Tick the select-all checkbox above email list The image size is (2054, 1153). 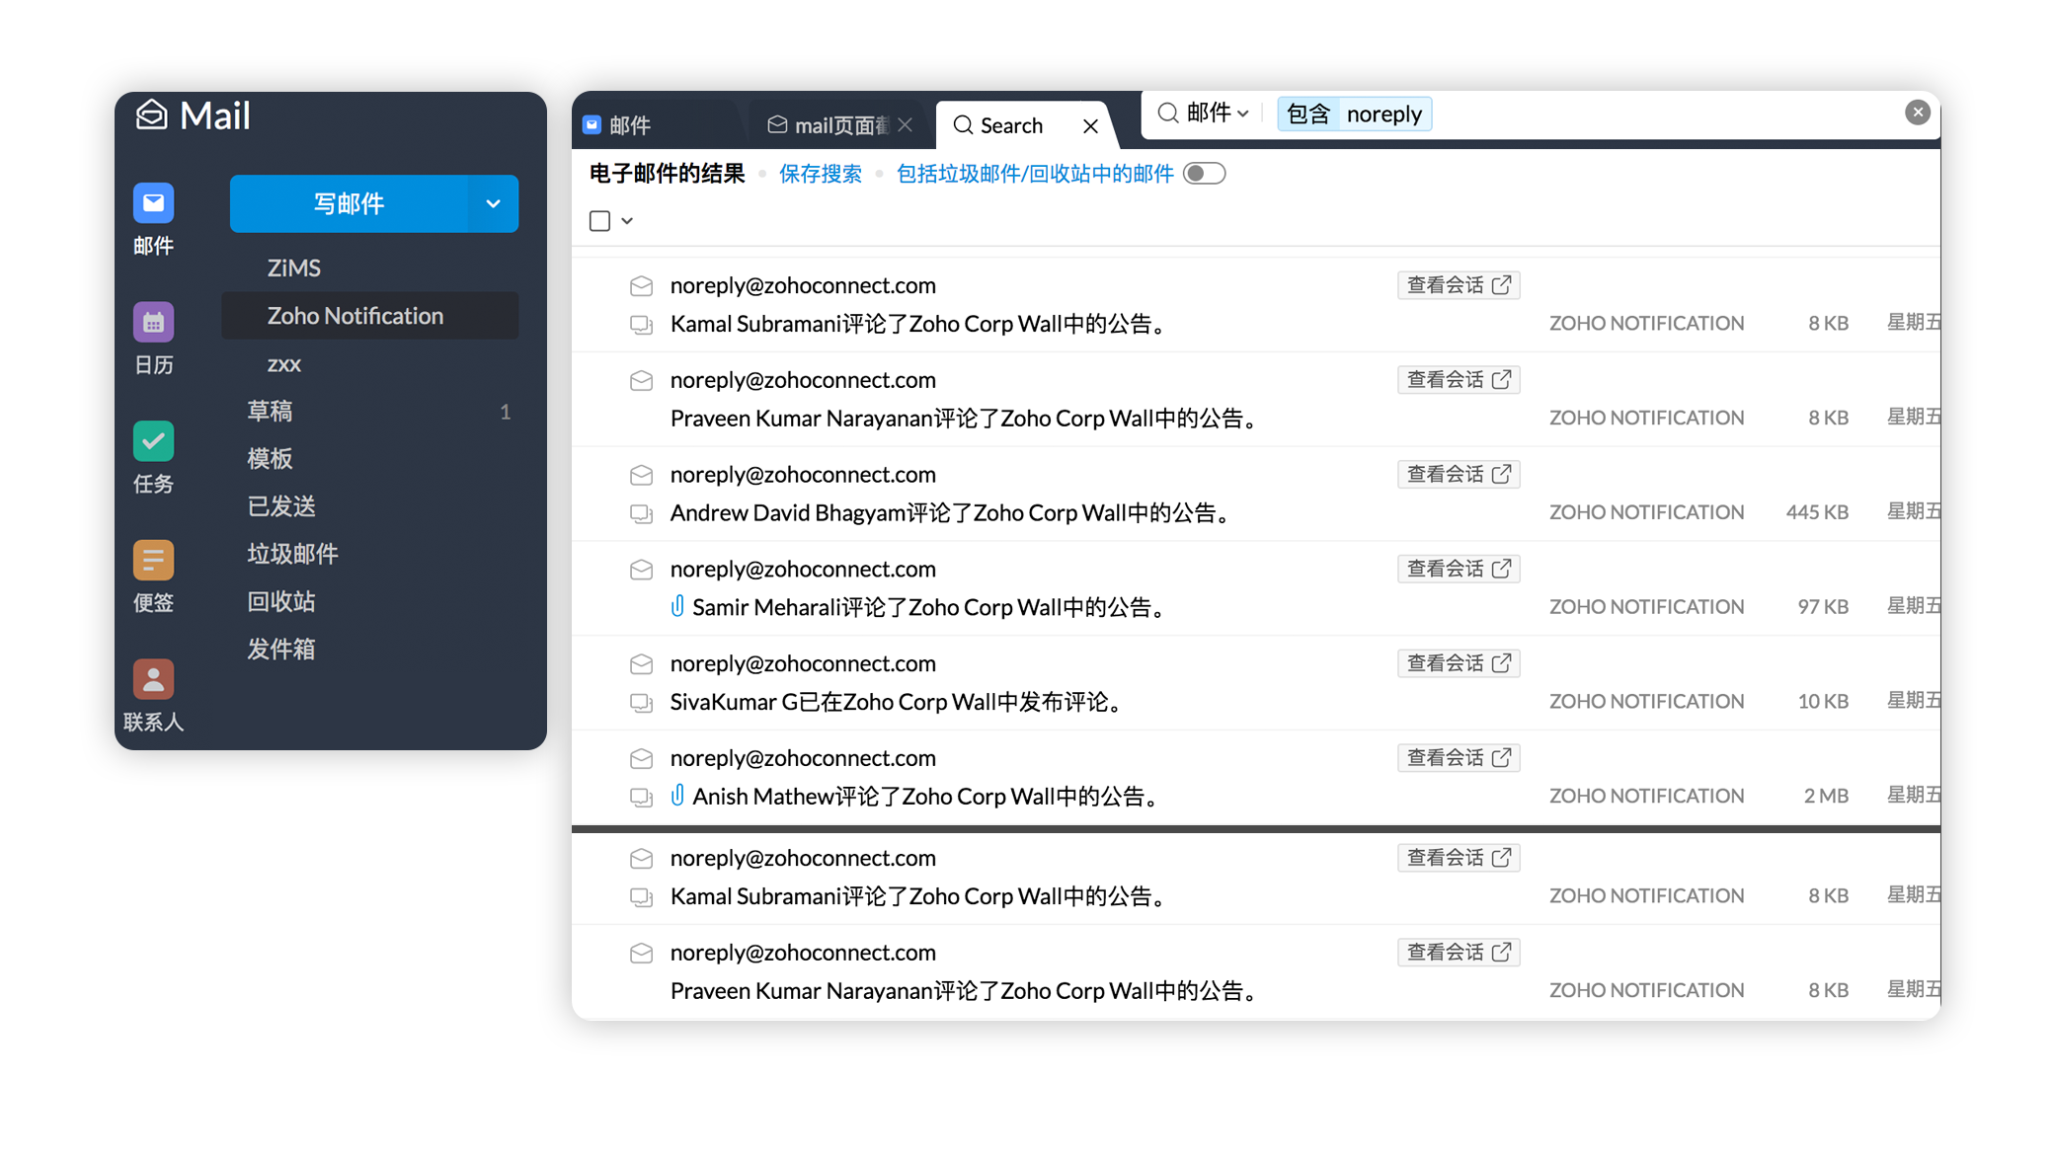(599, 221)
